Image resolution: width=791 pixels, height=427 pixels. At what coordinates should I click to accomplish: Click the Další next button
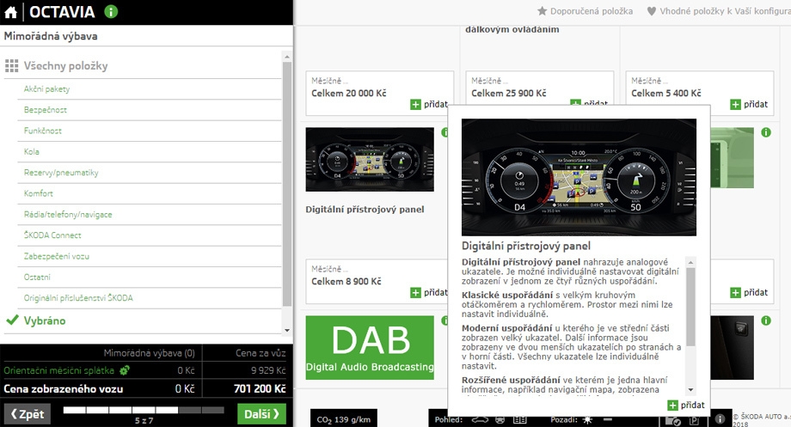[261, 414]
